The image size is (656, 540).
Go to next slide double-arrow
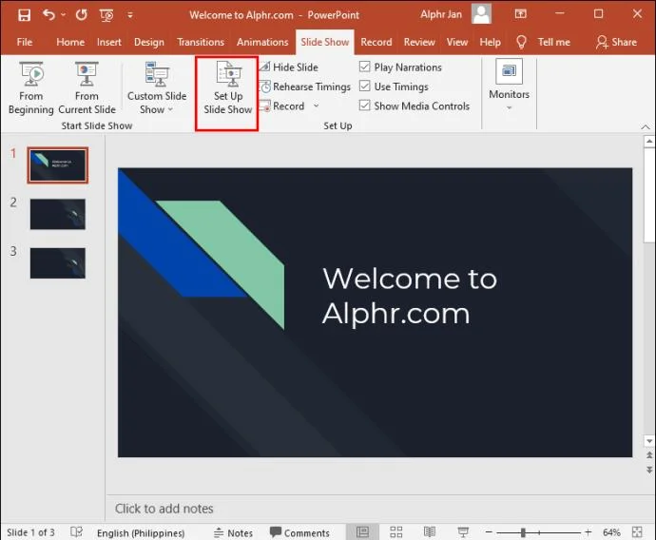click(649, 470)
